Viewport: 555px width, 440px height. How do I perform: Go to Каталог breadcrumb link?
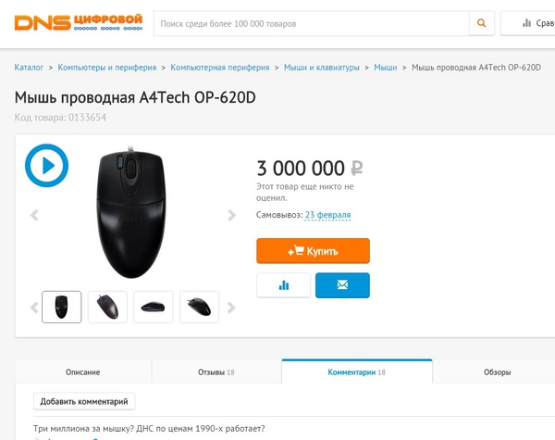point(30,68)
